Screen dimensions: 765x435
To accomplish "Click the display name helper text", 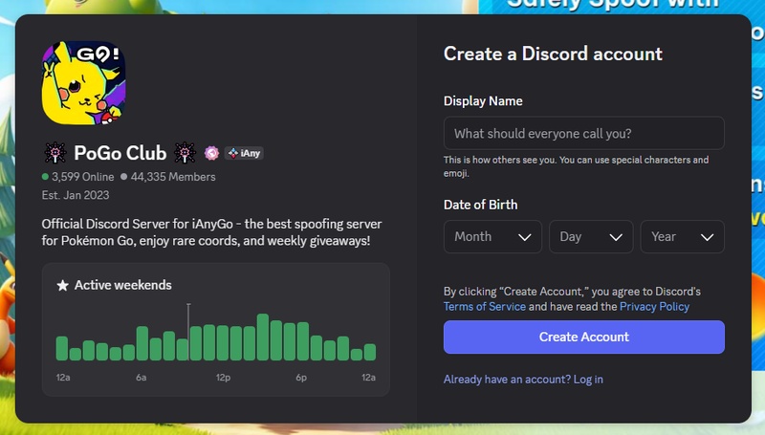I will coord(577,166).
